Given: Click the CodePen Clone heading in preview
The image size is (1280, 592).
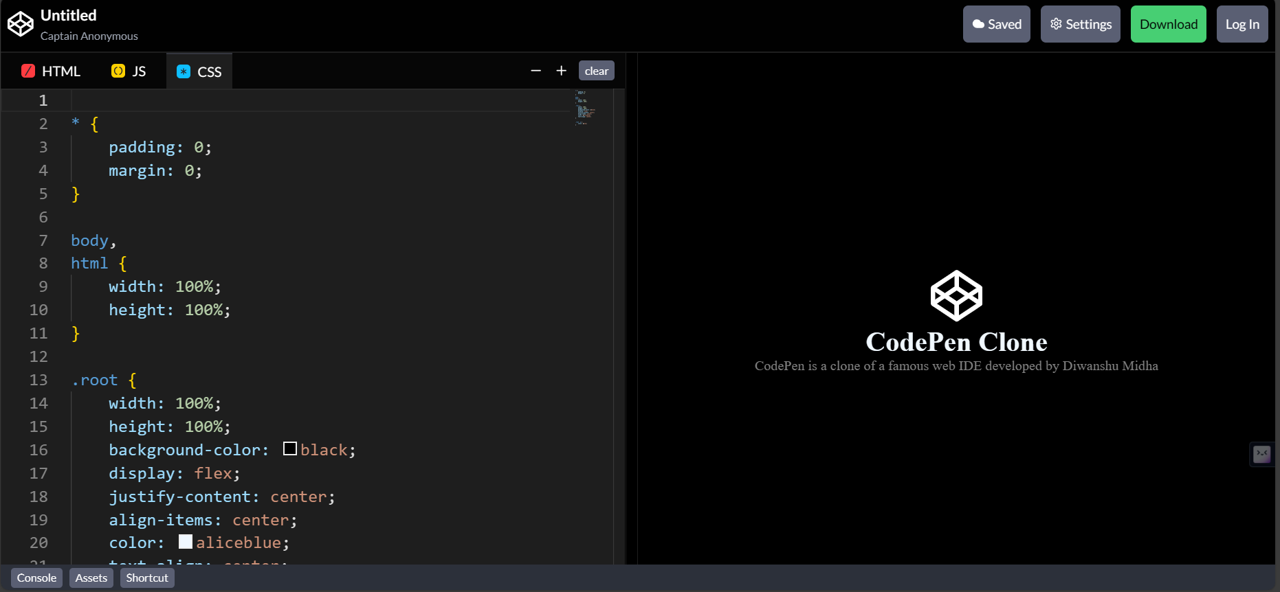Looking at the screenshot, I should pos(956,341).
